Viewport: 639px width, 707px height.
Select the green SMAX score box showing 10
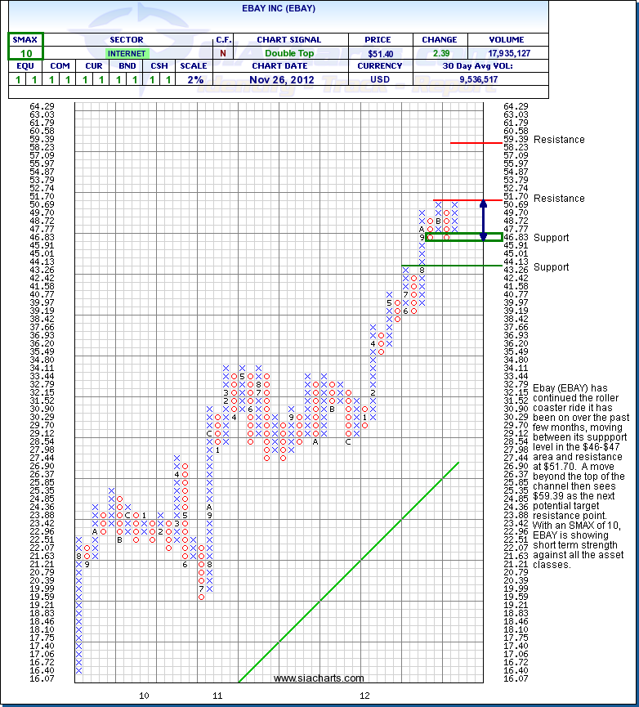point(26,46)
